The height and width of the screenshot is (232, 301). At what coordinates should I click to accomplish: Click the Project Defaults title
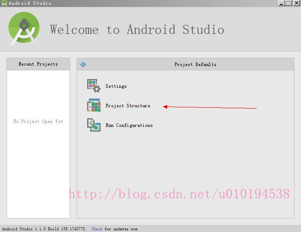click(195, 64)
